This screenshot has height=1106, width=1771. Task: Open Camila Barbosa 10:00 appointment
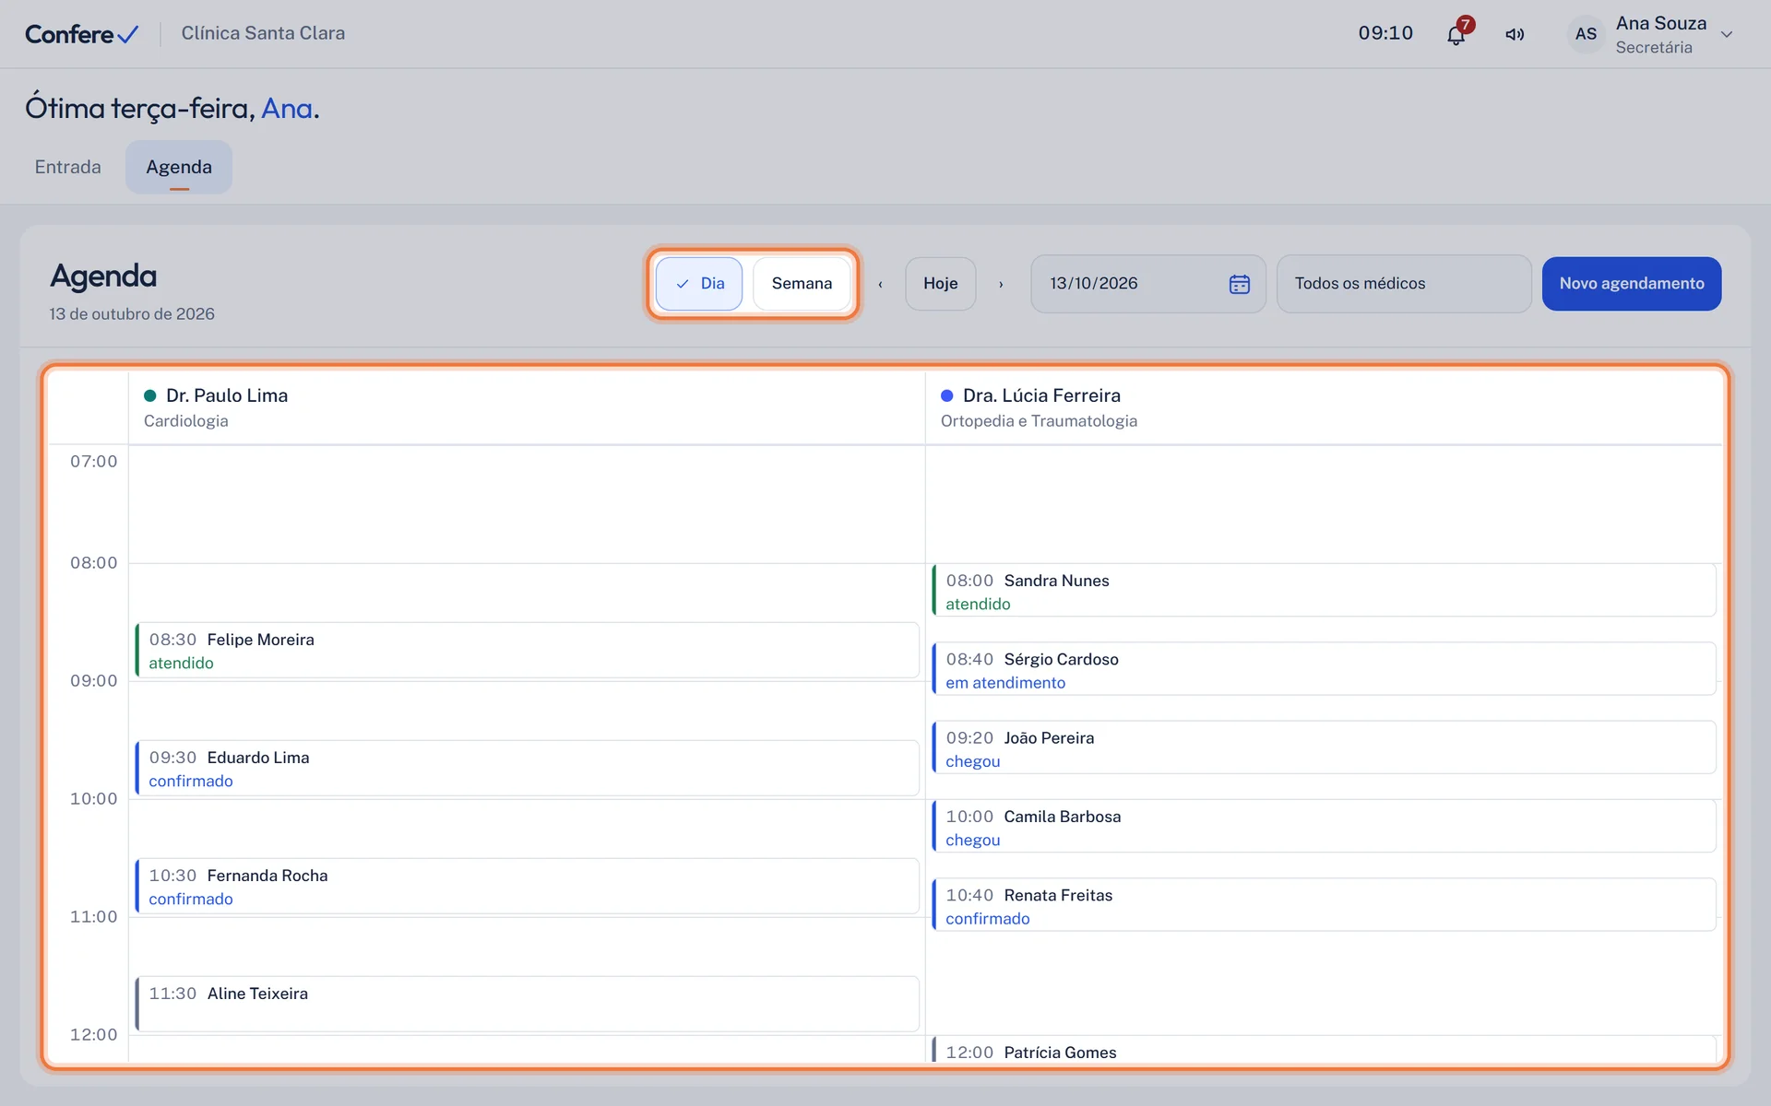1324,827
